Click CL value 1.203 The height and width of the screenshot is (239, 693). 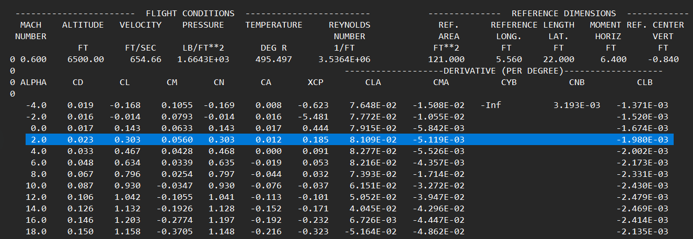click(x=128, y=220)
